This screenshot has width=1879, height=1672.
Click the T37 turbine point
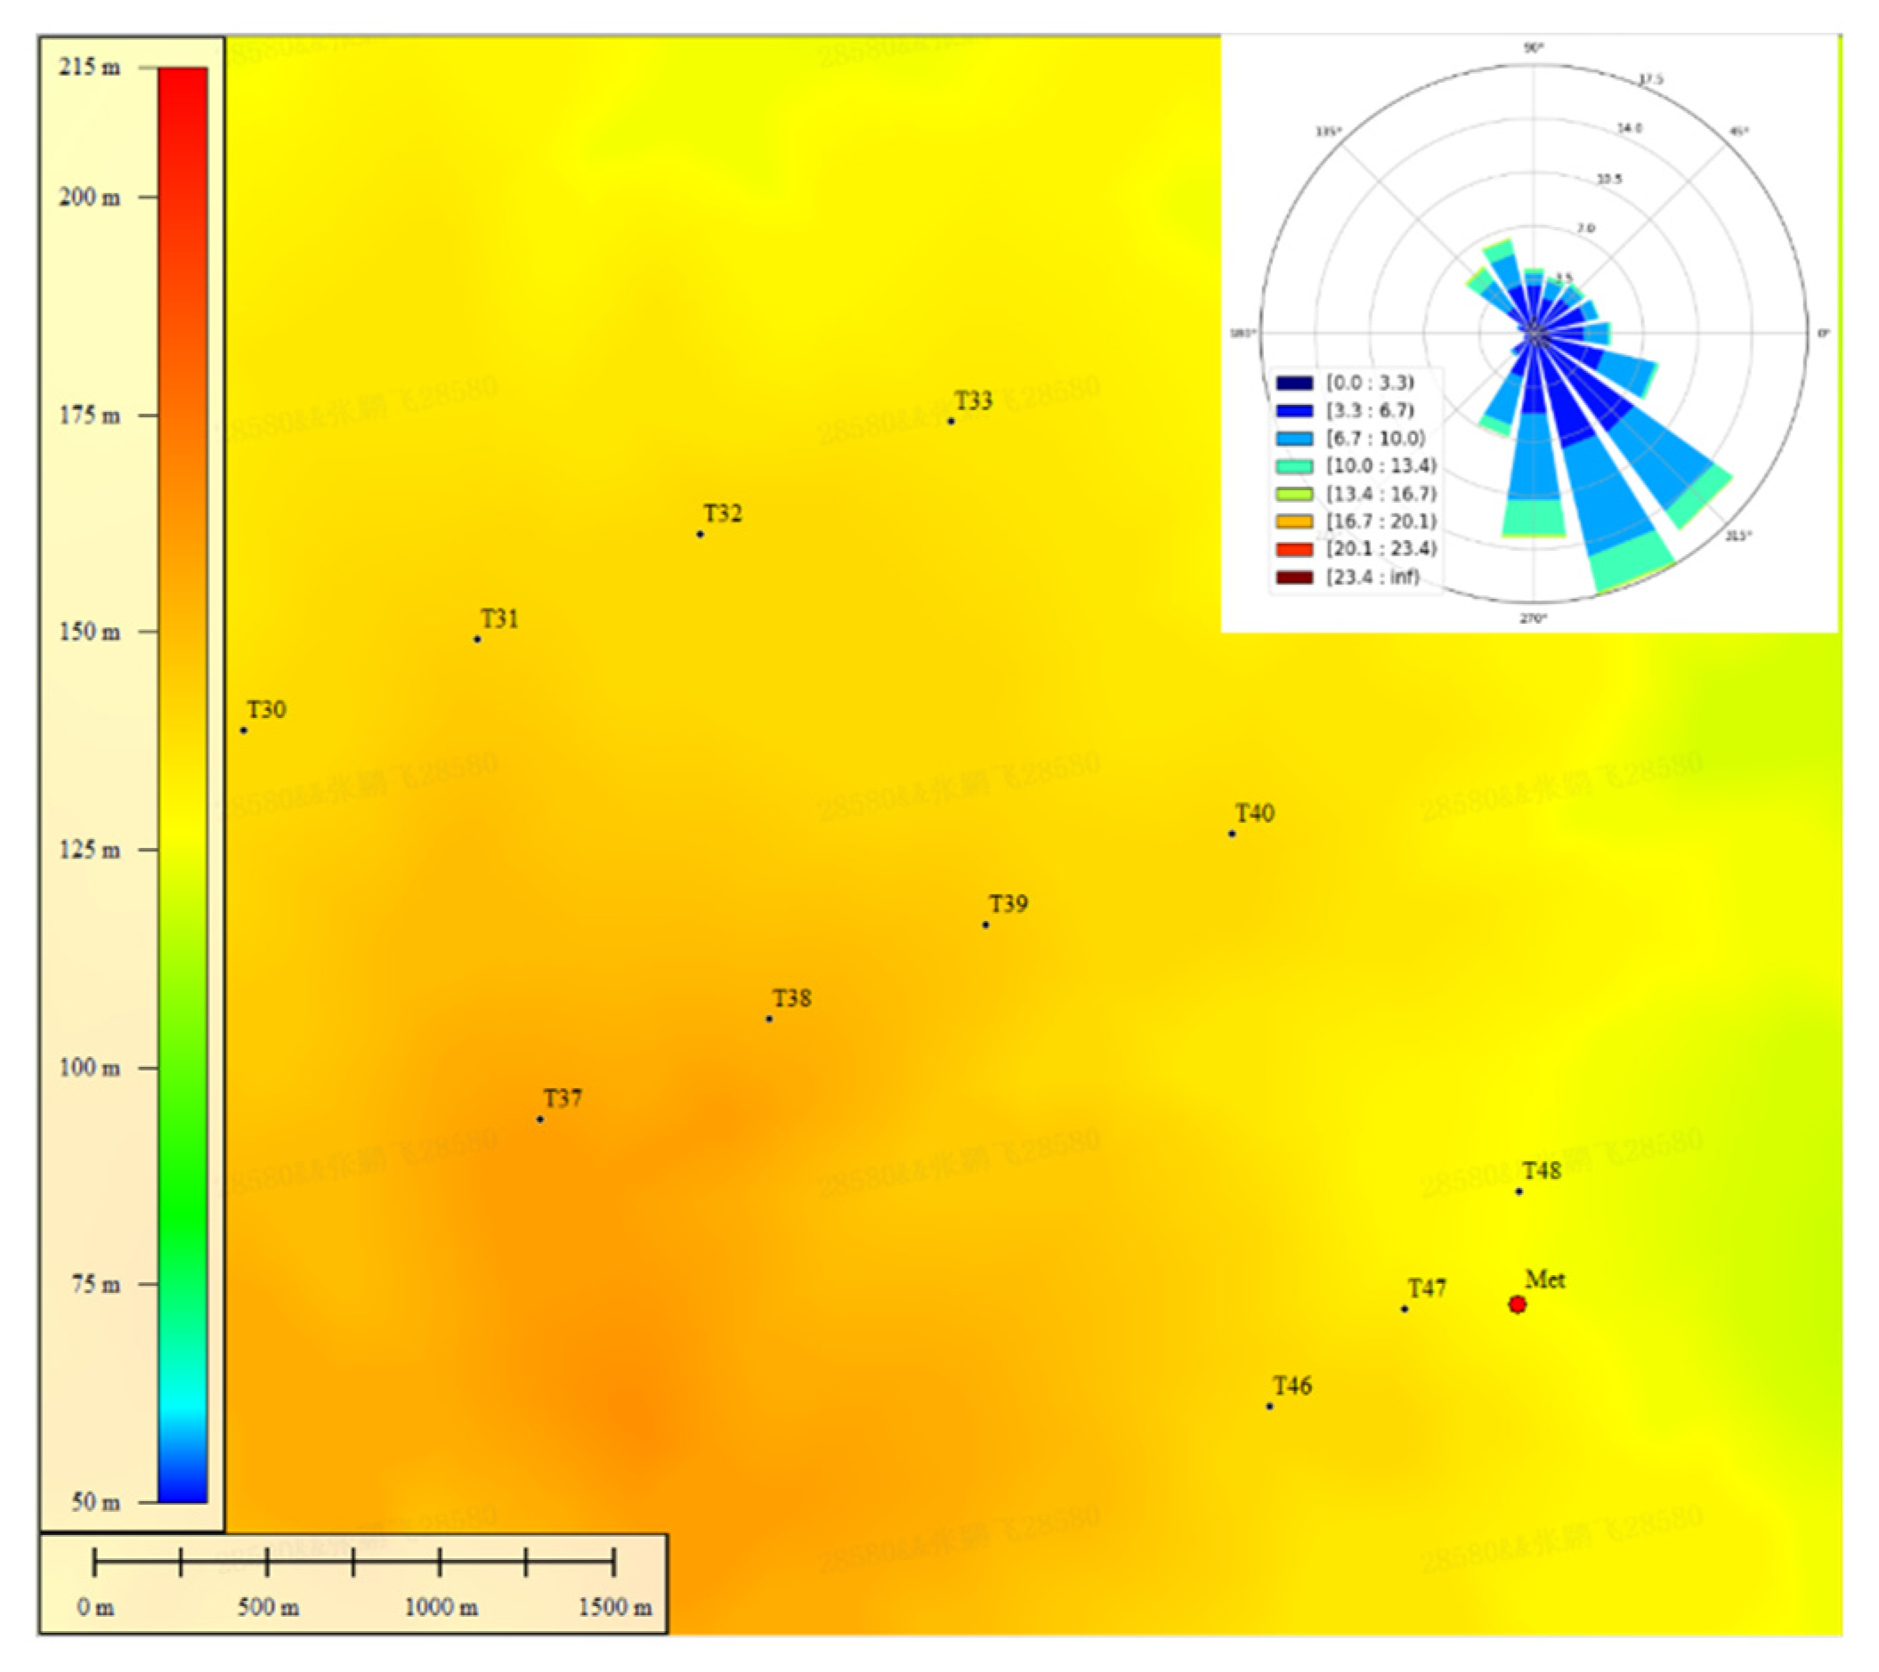click(x=540, y=1119)
